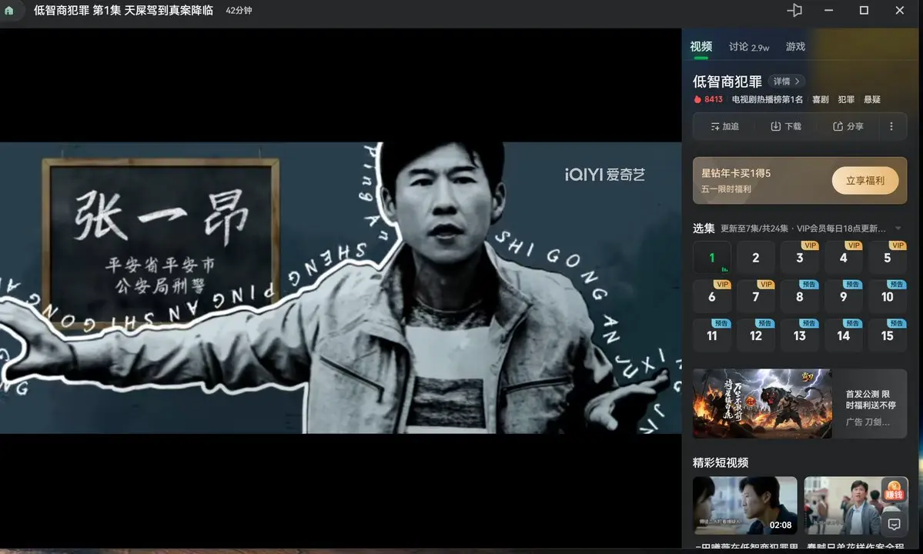Download the episode with 下载
Viewport: 923px width, 554px height.
(x=786, y=126)
